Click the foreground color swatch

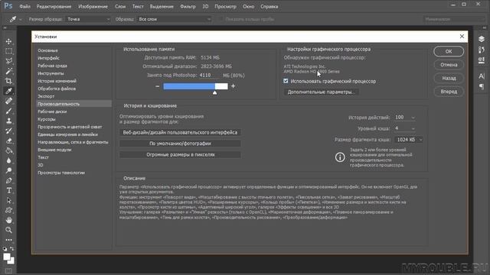click(7, 257)
